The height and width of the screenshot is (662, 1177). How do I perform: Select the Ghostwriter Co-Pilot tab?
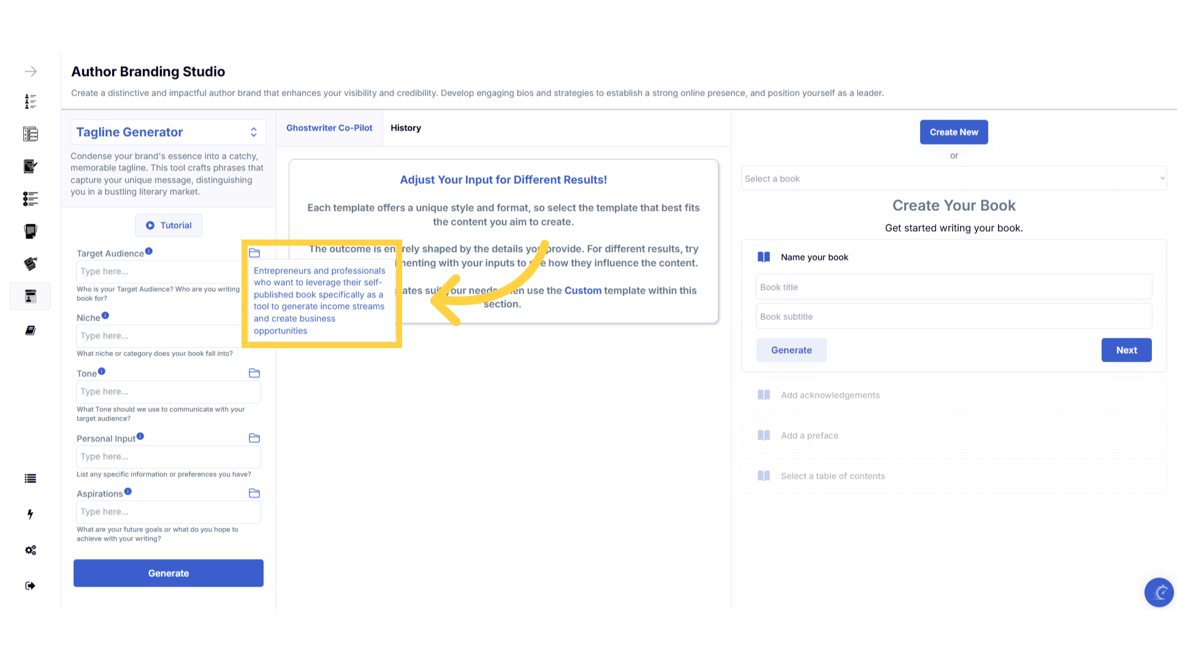(329, 128)
